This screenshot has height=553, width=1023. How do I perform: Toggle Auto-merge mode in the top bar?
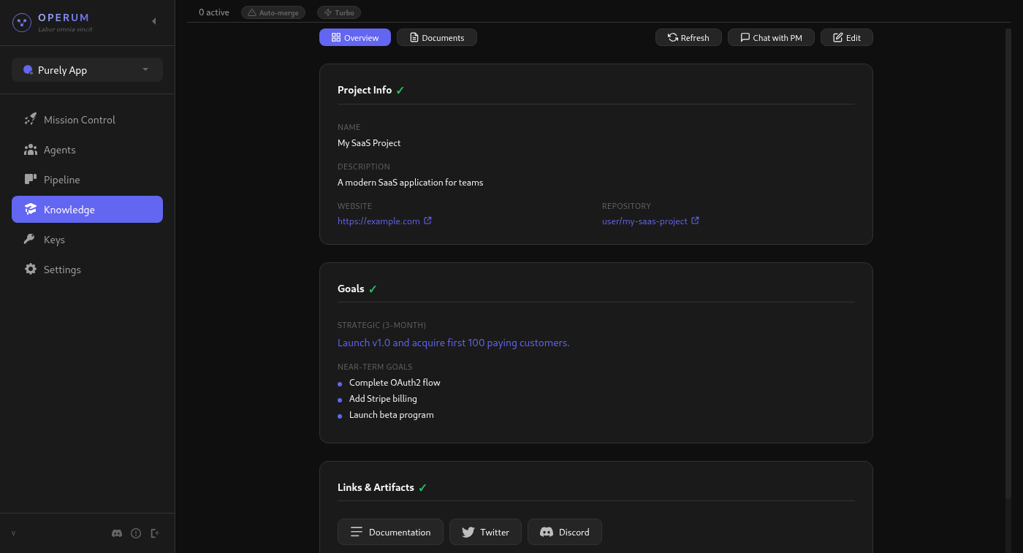(x=273, y=12)
